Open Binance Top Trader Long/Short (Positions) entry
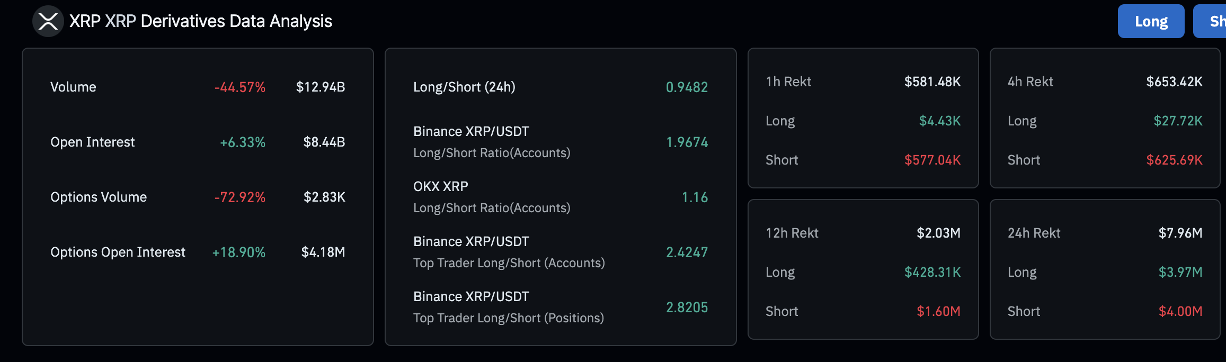The image size is (1226, 362). point(508,307)
